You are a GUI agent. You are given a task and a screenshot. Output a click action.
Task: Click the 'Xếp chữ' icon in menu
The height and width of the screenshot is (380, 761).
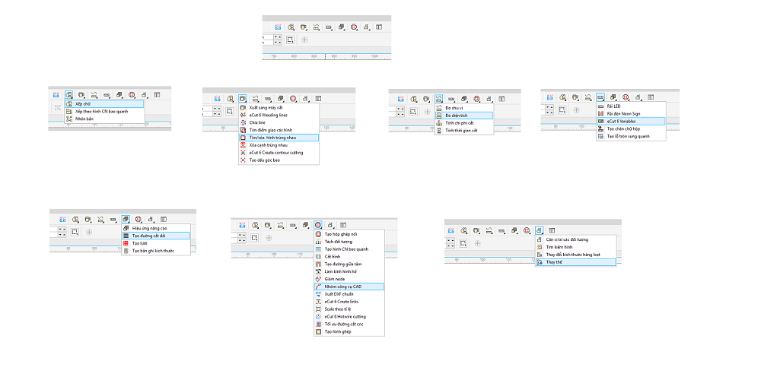pyautogui.click(x=69, y=103)
